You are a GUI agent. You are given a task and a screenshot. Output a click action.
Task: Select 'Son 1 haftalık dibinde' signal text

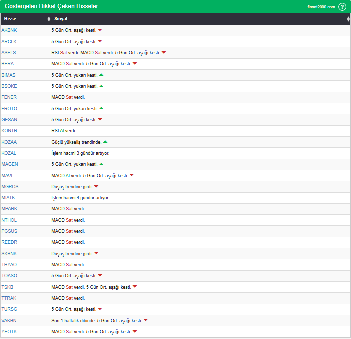74,321
